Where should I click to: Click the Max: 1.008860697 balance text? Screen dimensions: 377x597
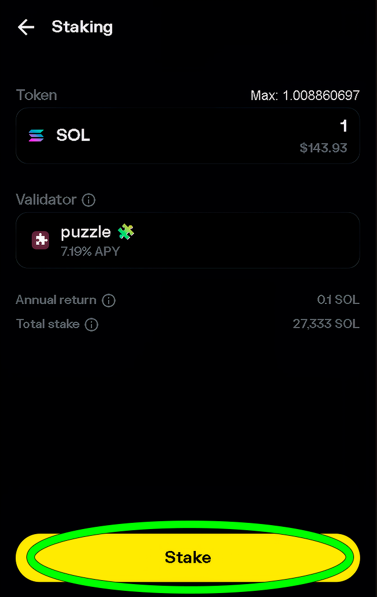pyautogui.click(x=305, y=95)
